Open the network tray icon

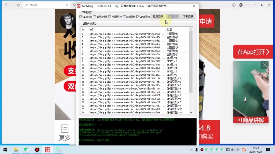click(228, 150)
